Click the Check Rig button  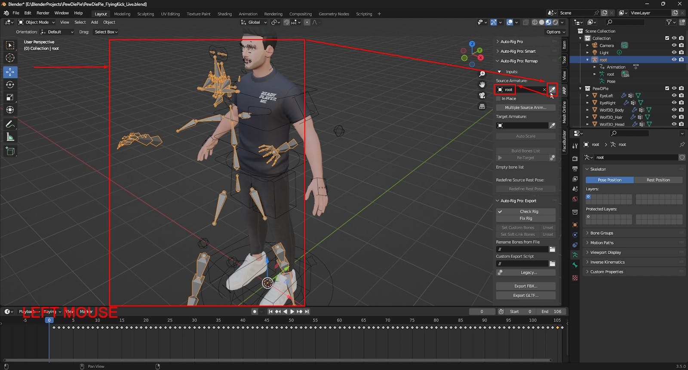(525, 211)
